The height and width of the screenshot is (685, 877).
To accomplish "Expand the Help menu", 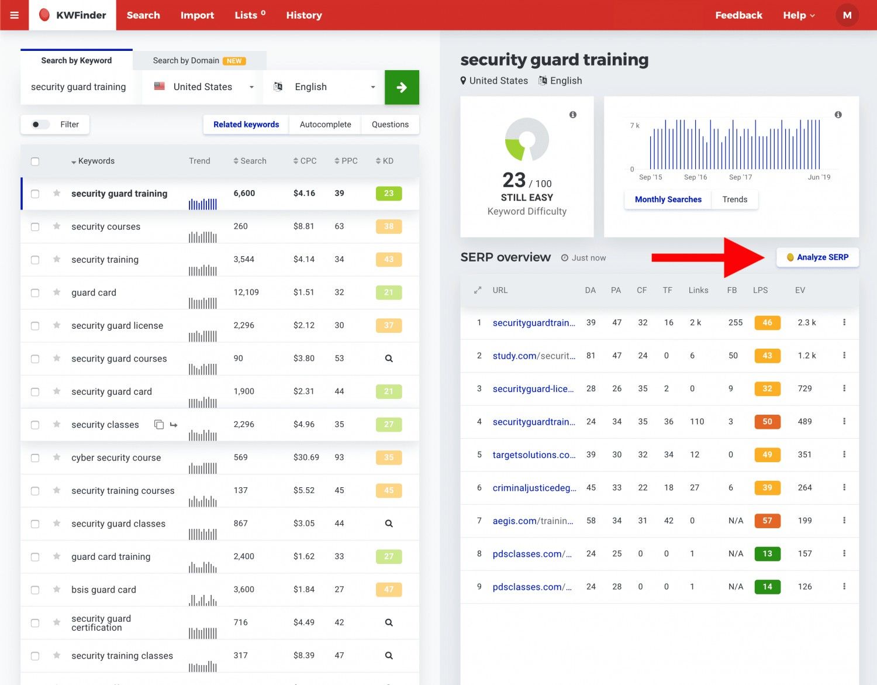I will (x=799, y=15).
